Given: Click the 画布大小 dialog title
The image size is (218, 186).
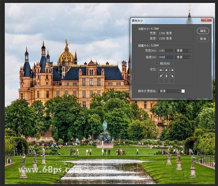Looking at the screenshot, I should 137,21.
